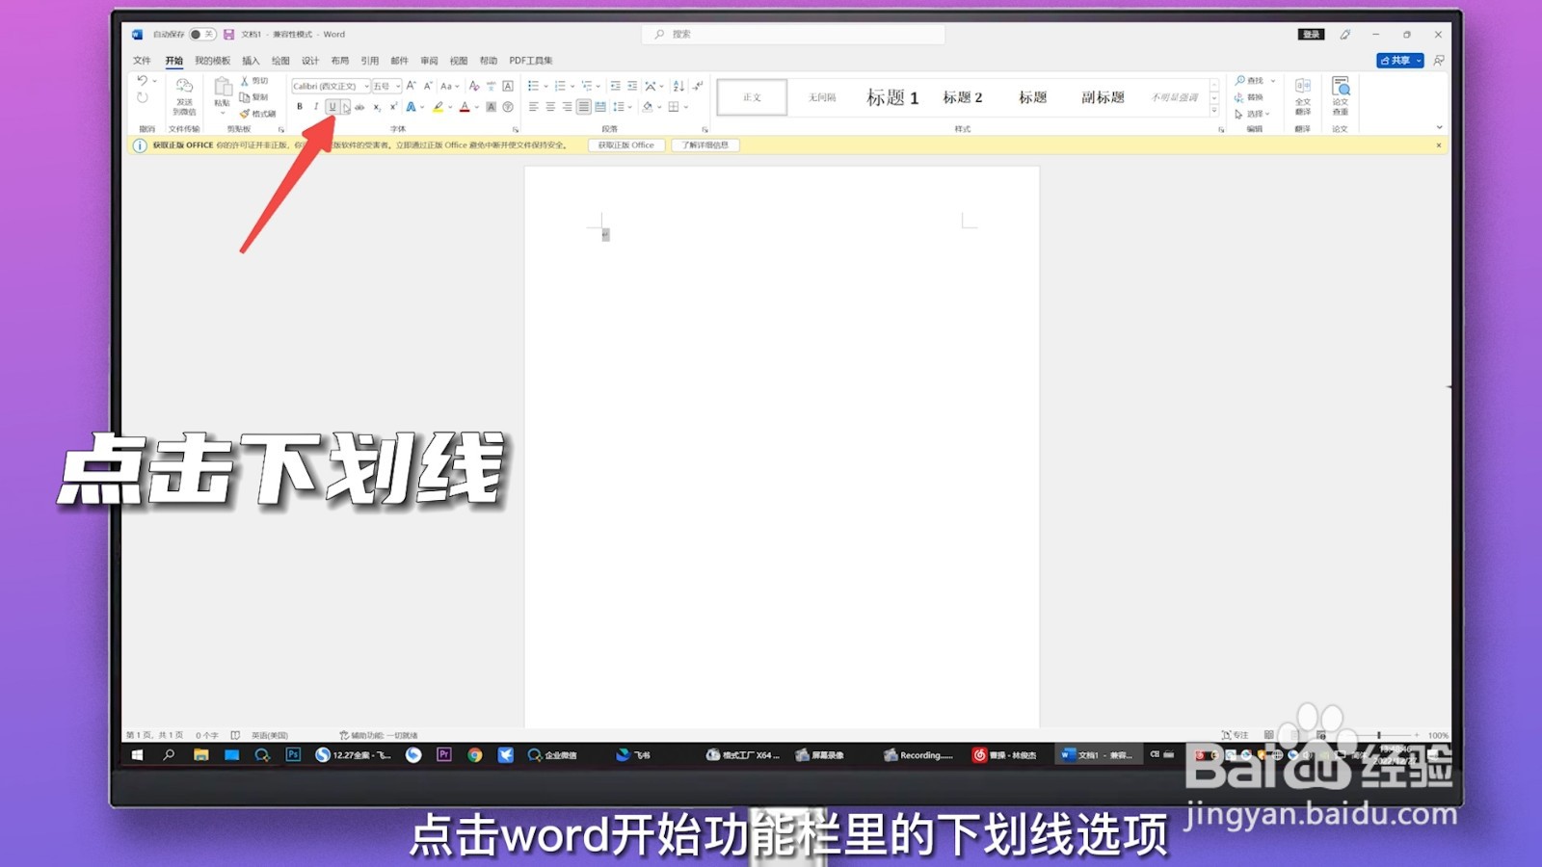Open the File menu tab

[x=142, y=61]
